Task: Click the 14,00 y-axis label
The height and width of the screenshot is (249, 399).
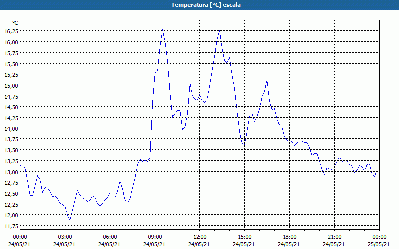Action: [x=11, y=129]
